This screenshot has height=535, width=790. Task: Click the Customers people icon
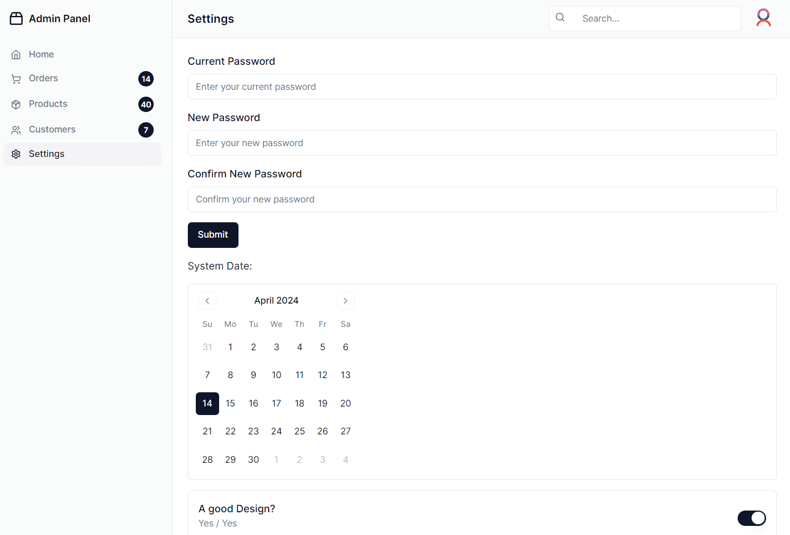pos(16,130)
